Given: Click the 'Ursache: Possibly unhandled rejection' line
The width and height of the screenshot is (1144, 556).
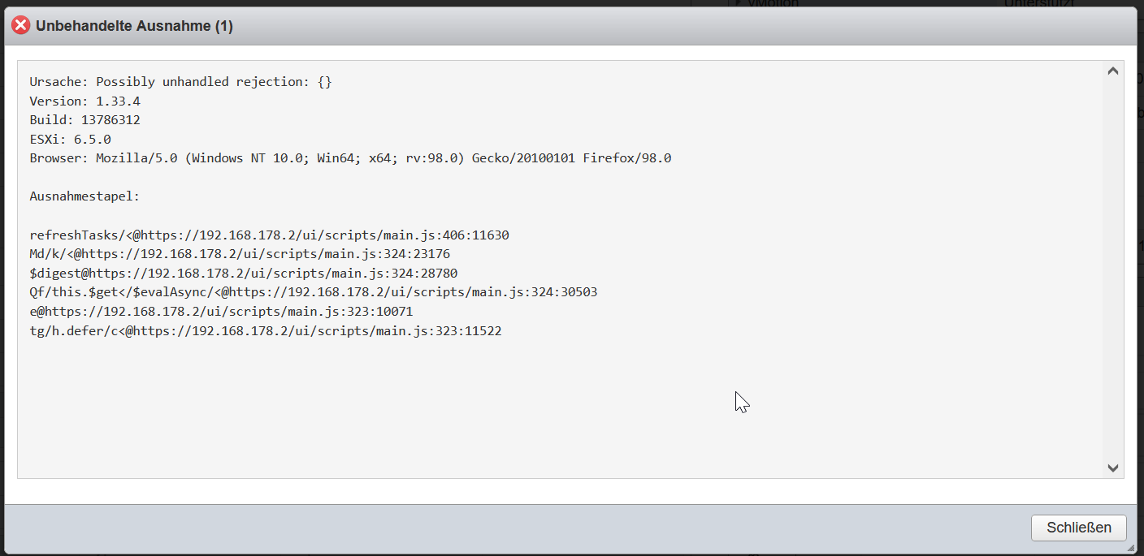Looking at the screenshot, I should click(x=181, y=82).
